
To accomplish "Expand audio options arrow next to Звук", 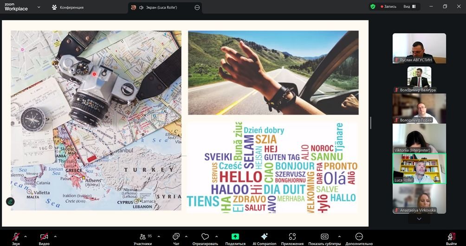I will (x=25, y=236).
